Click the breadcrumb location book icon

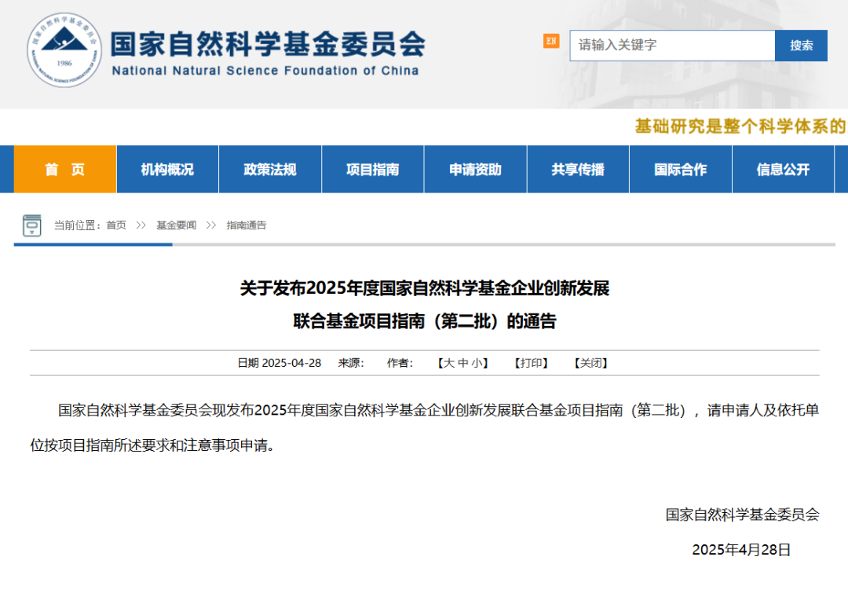(x=32, y=225)
